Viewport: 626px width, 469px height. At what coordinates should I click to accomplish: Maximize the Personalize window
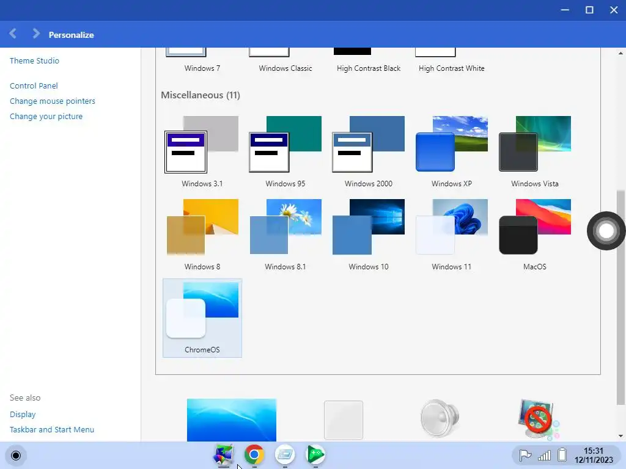[x=589, y=10]
